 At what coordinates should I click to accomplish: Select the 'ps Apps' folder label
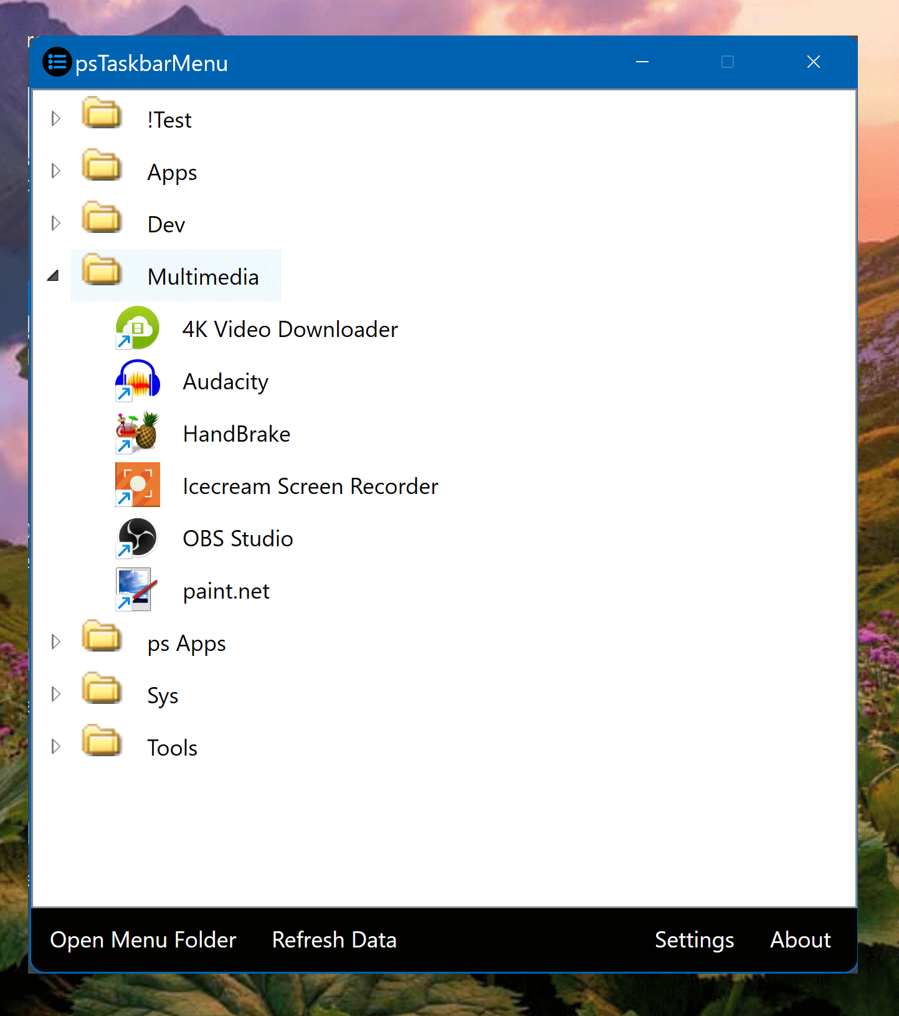click(x=187, y=643)
